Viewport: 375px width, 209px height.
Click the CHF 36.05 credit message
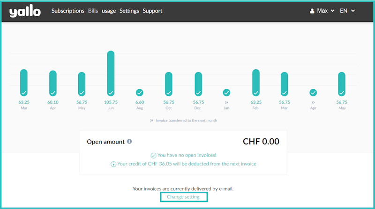tap(187, 164)
